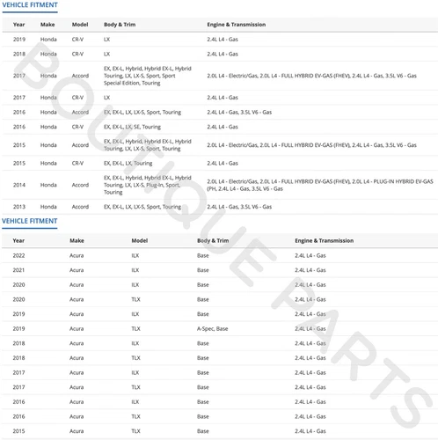Click the Model header in the Acura table
Image resolution: width=438 pixels, height=440 pixels.
point(140,240)
